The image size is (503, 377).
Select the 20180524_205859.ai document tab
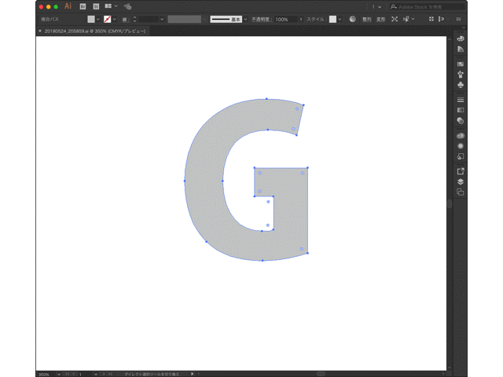point(95,31)
